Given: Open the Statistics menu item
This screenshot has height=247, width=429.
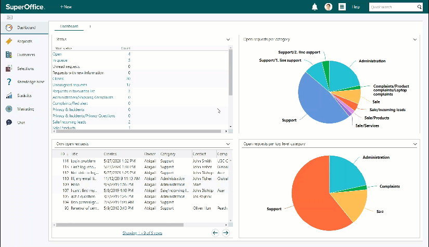Looking at the screenshot, I should [x=24, y=95].
